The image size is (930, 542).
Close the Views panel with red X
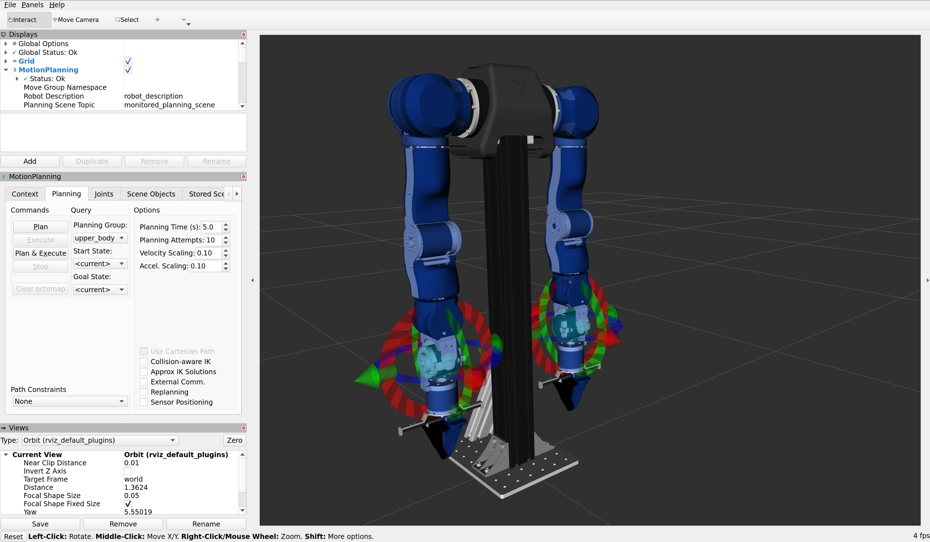(x=243, y=428)
